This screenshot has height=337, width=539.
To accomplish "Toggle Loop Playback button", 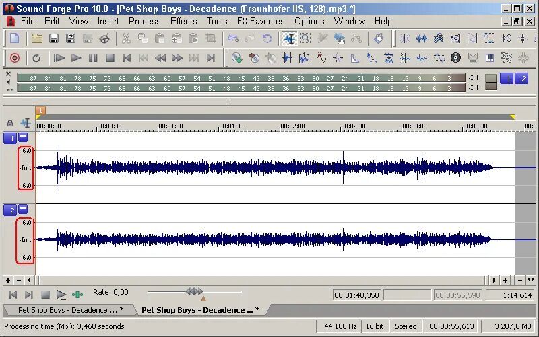I will click(x=36, y=58).
